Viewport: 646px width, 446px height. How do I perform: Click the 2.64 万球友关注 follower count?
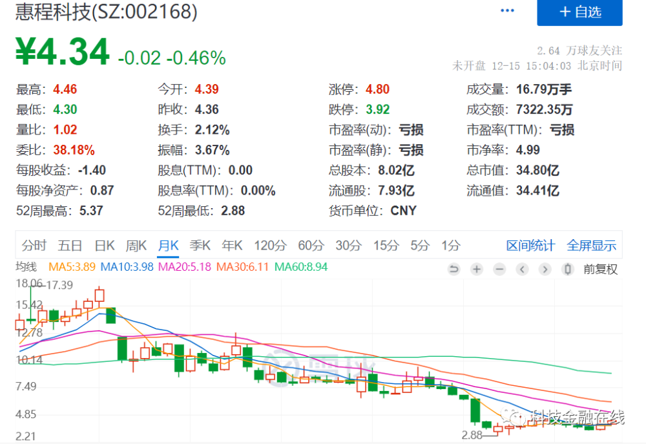coord(579,50)
